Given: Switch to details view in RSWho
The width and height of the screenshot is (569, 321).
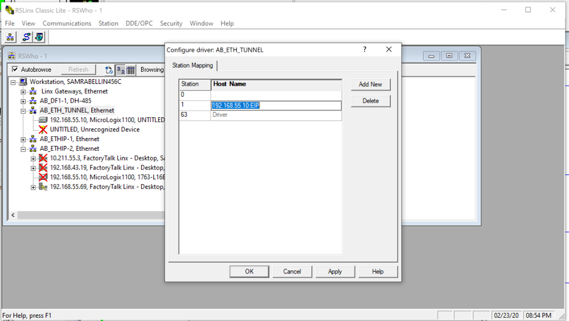Looking at the screenshot, I should (x=131, y=70).
